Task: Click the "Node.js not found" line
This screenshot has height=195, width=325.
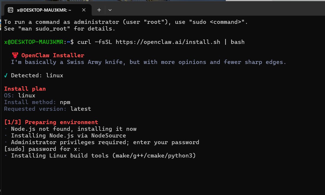Action: pos(74,129)
